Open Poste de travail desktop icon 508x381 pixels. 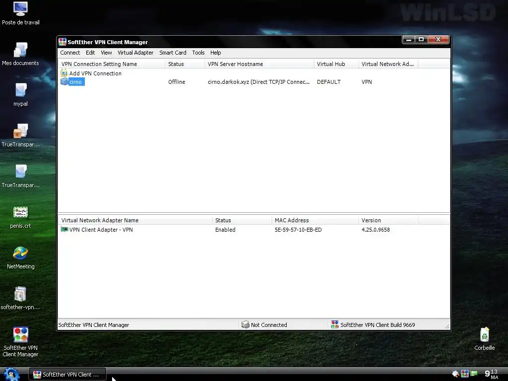[20, 9]
